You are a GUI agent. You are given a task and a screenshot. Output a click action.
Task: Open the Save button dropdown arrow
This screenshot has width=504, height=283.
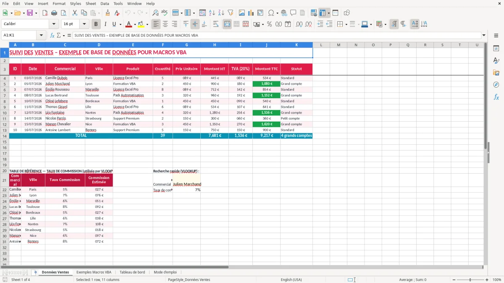tap(36, 13)
